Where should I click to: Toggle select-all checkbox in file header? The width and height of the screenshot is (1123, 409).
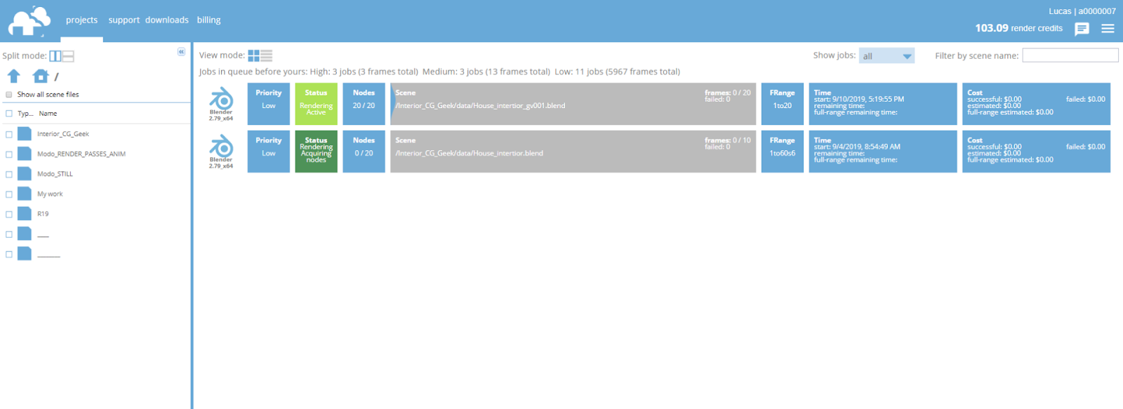[9, 114]
